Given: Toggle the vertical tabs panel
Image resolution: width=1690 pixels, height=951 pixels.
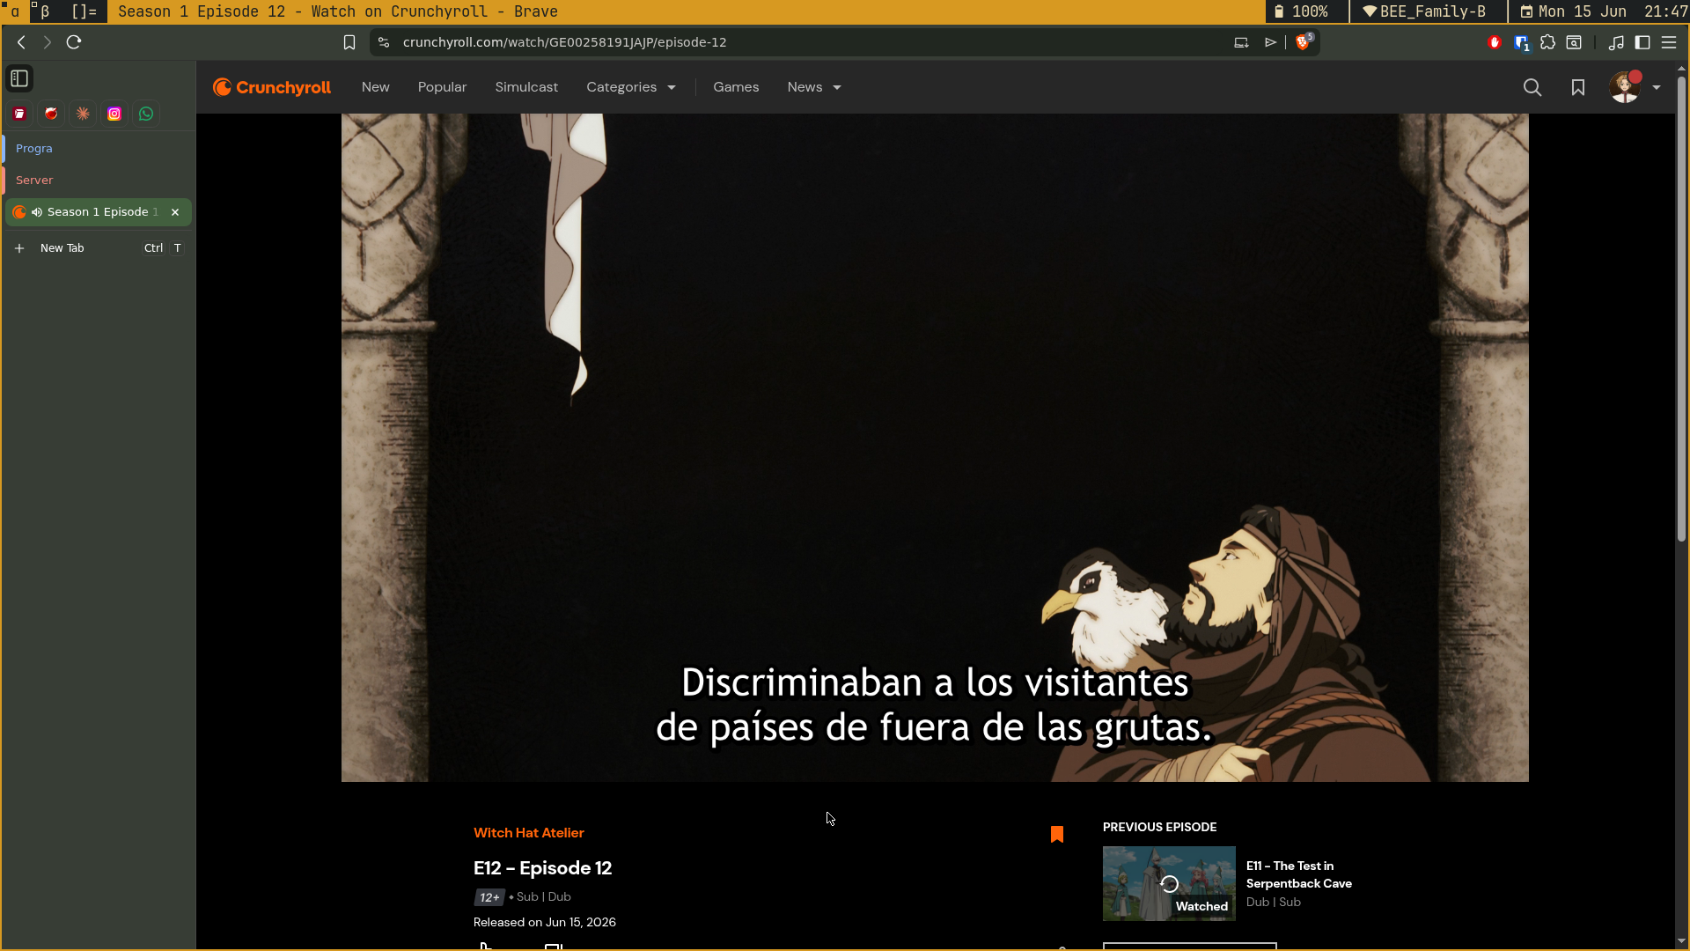Looking at the screenshot, I should pos(19,78).
